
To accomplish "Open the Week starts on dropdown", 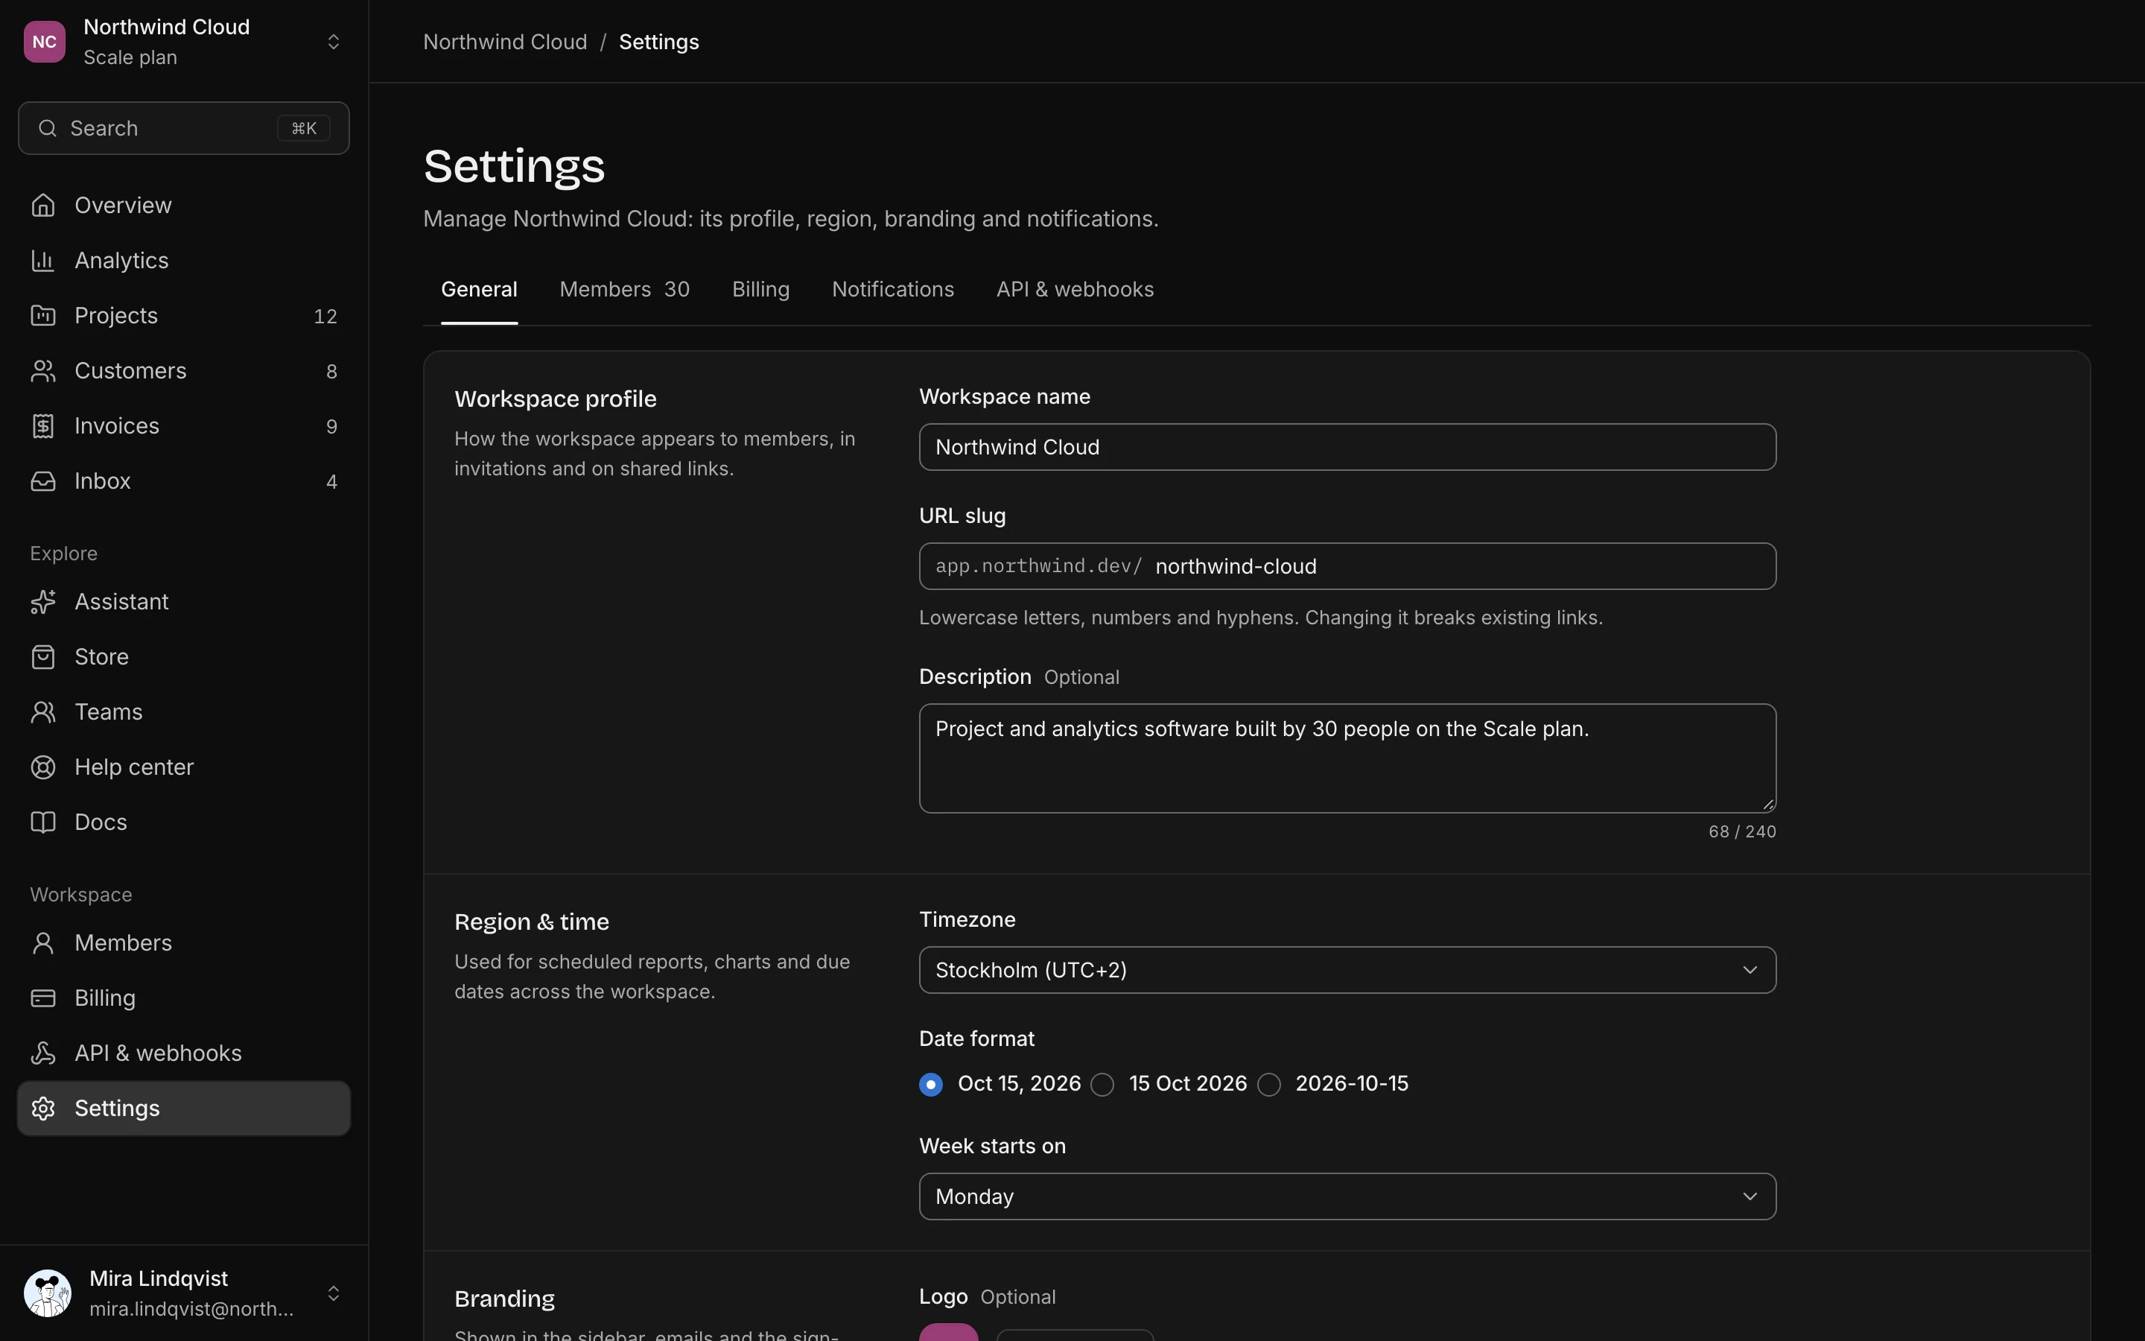I will [x=1347, y=1196].
